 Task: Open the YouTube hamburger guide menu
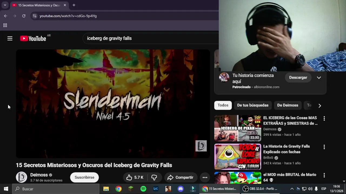pyautogui.click(x=10, y=39)
